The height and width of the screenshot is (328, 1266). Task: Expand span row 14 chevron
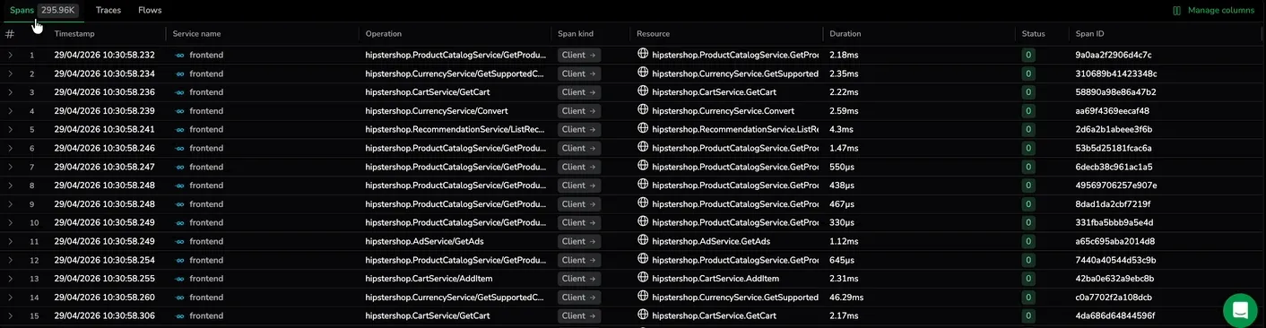click(11, 298)
